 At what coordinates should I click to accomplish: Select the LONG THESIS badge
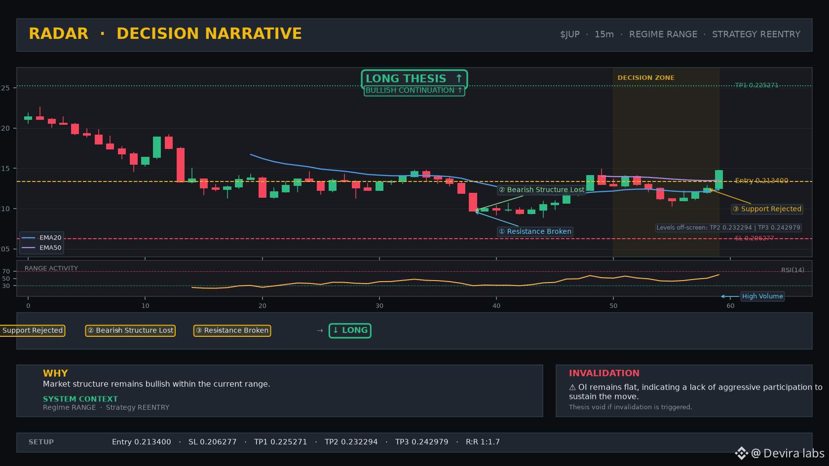coord(414,78)
